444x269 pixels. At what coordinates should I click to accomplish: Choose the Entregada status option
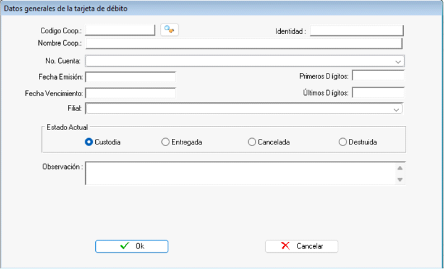point(165,142)
